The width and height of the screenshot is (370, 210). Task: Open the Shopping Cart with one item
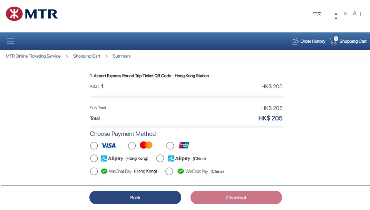coord(349,41)
